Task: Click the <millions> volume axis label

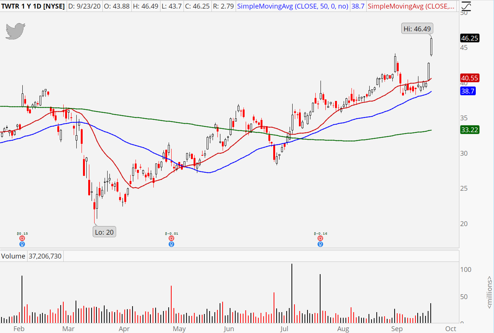Action: click(x=490, y=292)
